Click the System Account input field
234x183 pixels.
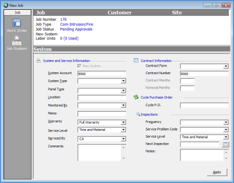coord(102,74)
